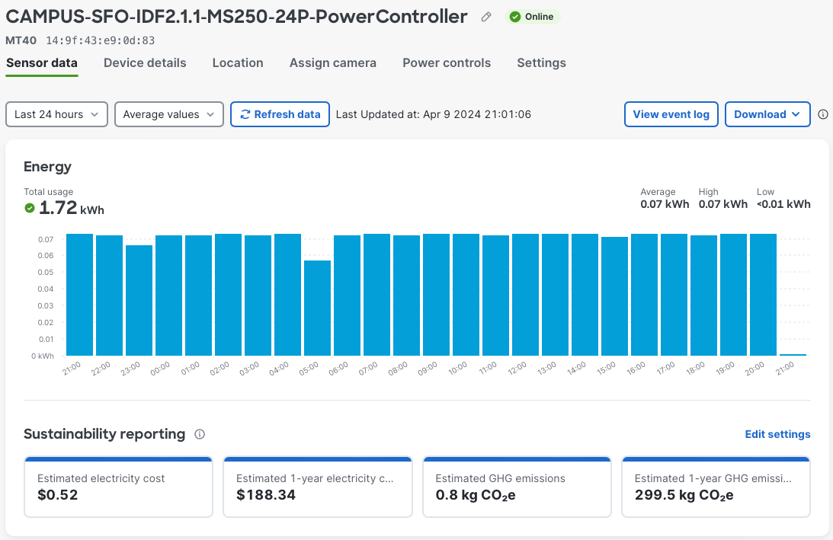The width and height of the screenshot is (833, 540).
Task: Switch to the Assign camera tab
Action: coord(333,63)
